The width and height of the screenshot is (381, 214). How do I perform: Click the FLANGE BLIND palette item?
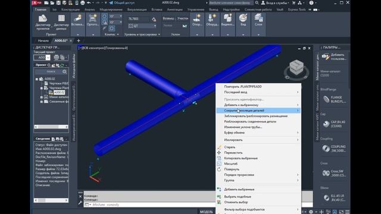pyautogui.click(x=334, y=99)
